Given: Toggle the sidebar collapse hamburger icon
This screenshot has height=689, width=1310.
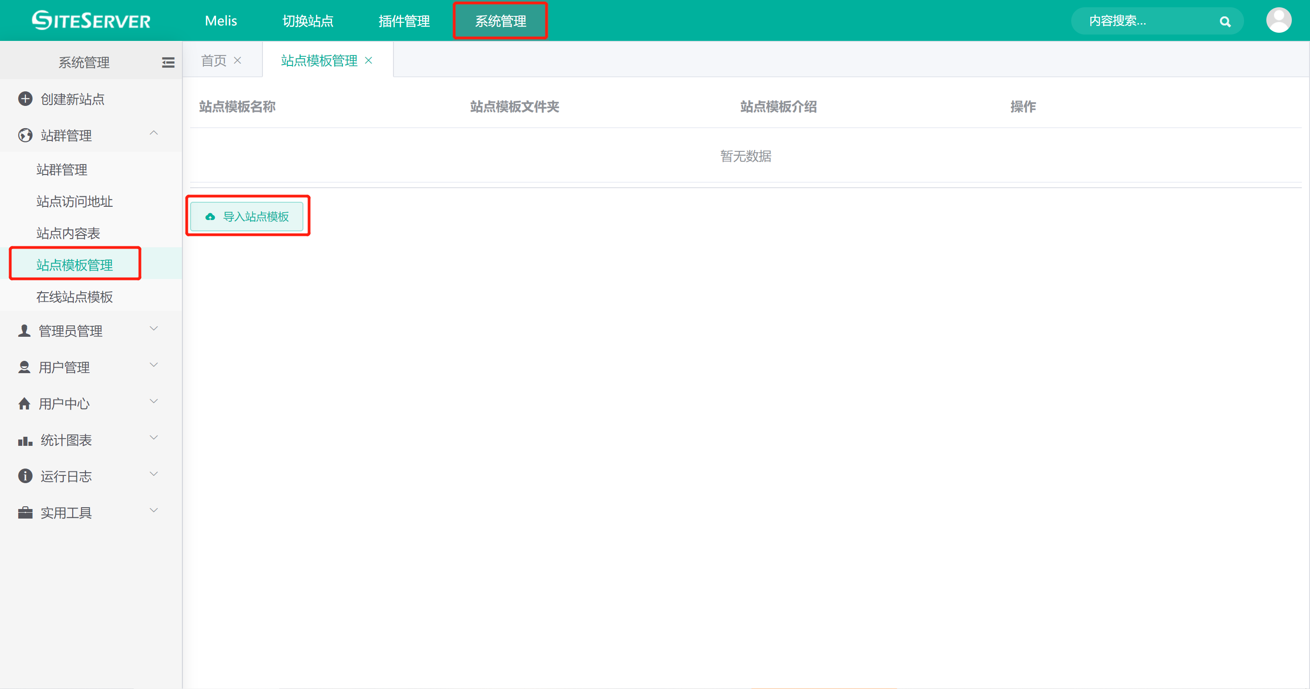Looking at the screenshot, I should point(168,63).
